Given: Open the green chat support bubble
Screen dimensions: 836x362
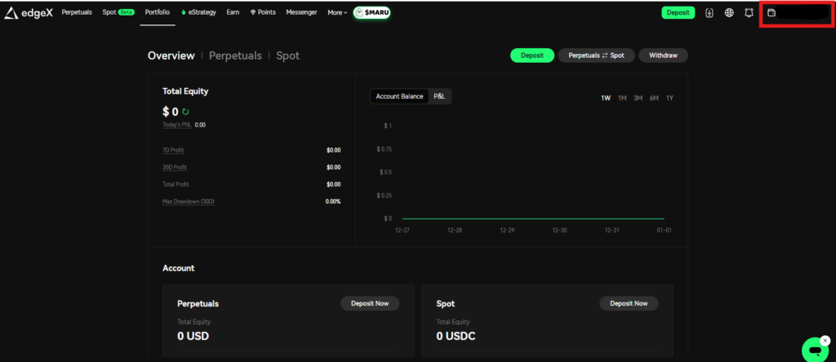Looking at the screenshot, I should click(813, 349).
